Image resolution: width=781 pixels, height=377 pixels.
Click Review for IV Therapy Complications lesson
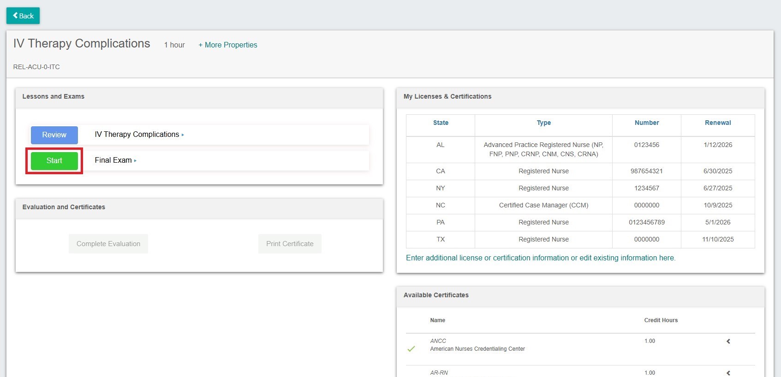(54, 135)
